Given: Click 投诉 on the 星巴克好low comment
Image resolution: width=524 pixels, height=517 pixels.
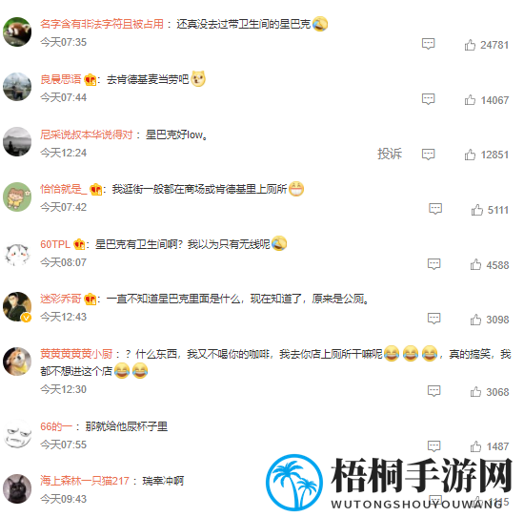Looking at the screenshot, I should tap(390, 154).
